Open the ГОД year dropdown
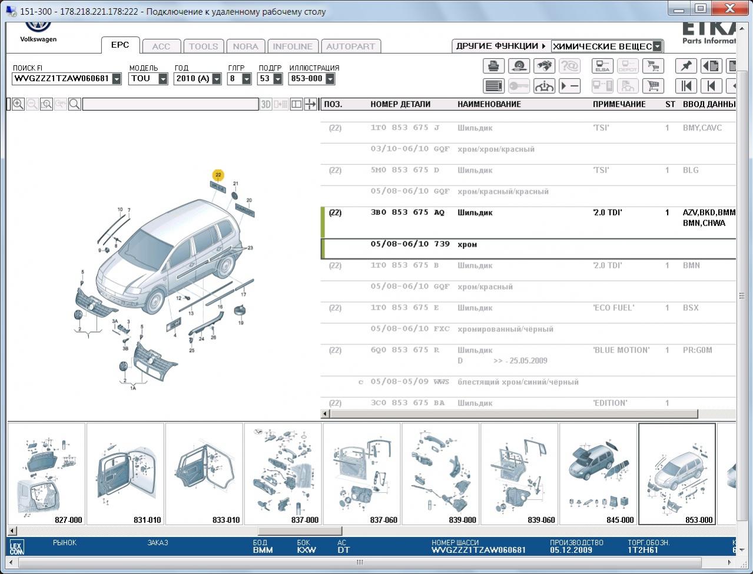753x574 pixels. 217,79
